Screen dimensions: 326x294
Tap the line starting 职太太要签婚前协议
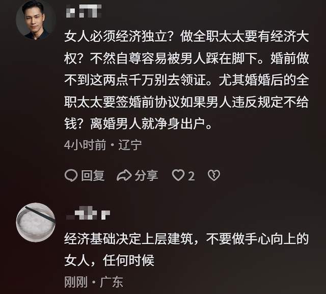[x=186, y=102]
